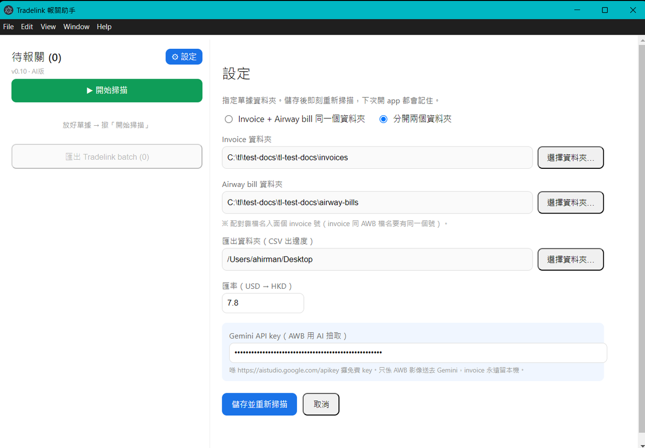Click the blue 設定 settings button

[x=184, y=57]
